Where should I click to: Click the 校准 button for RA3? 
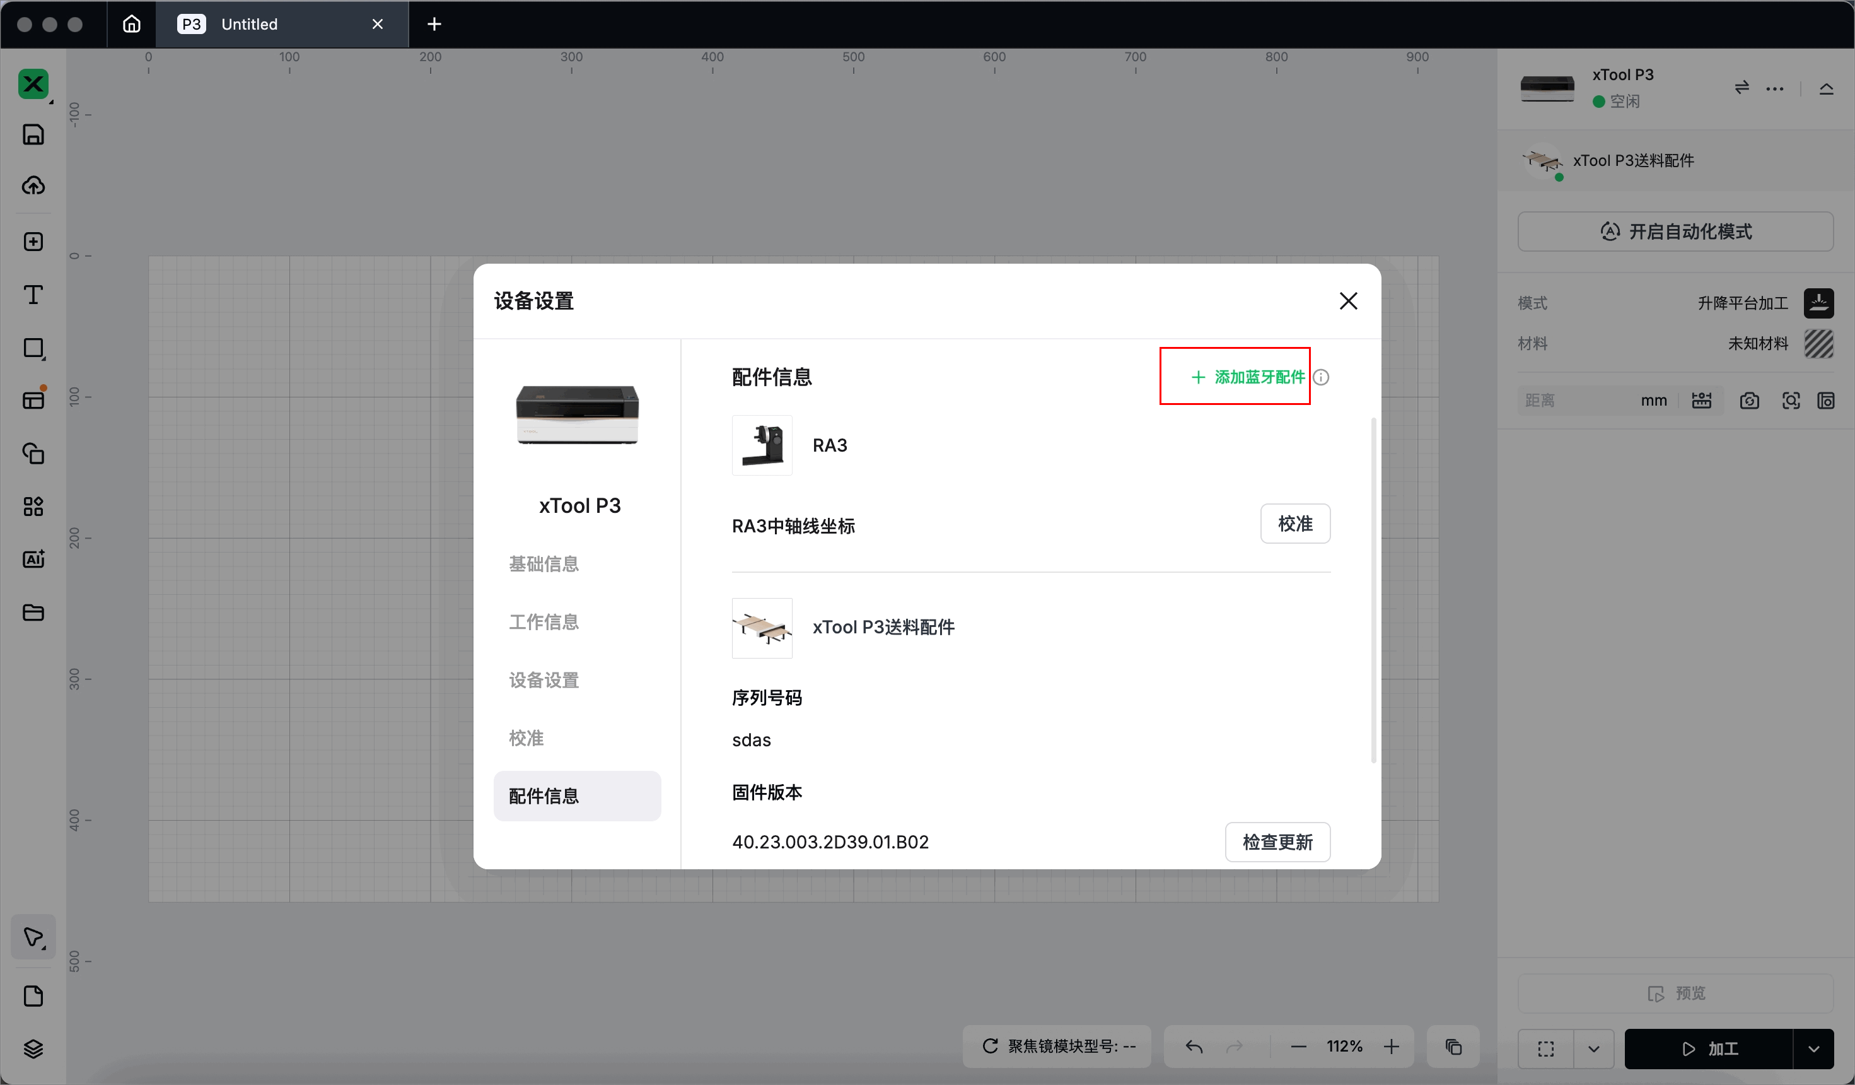pos(1295,524)
